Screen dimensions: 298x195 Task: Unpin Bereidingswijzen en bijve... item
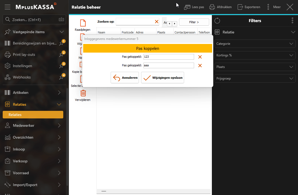(x=62, y=43)
